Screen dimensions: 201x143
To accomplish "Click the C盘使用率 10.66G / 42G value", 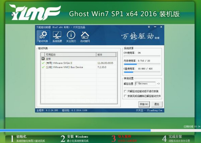I will tap(145, 69).
